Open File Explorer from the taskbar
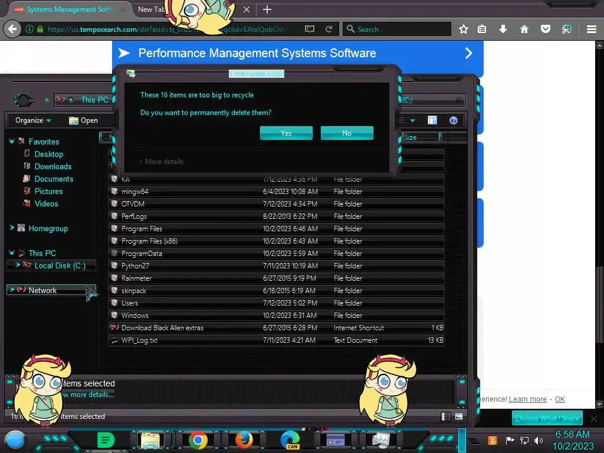 point(150,440)
